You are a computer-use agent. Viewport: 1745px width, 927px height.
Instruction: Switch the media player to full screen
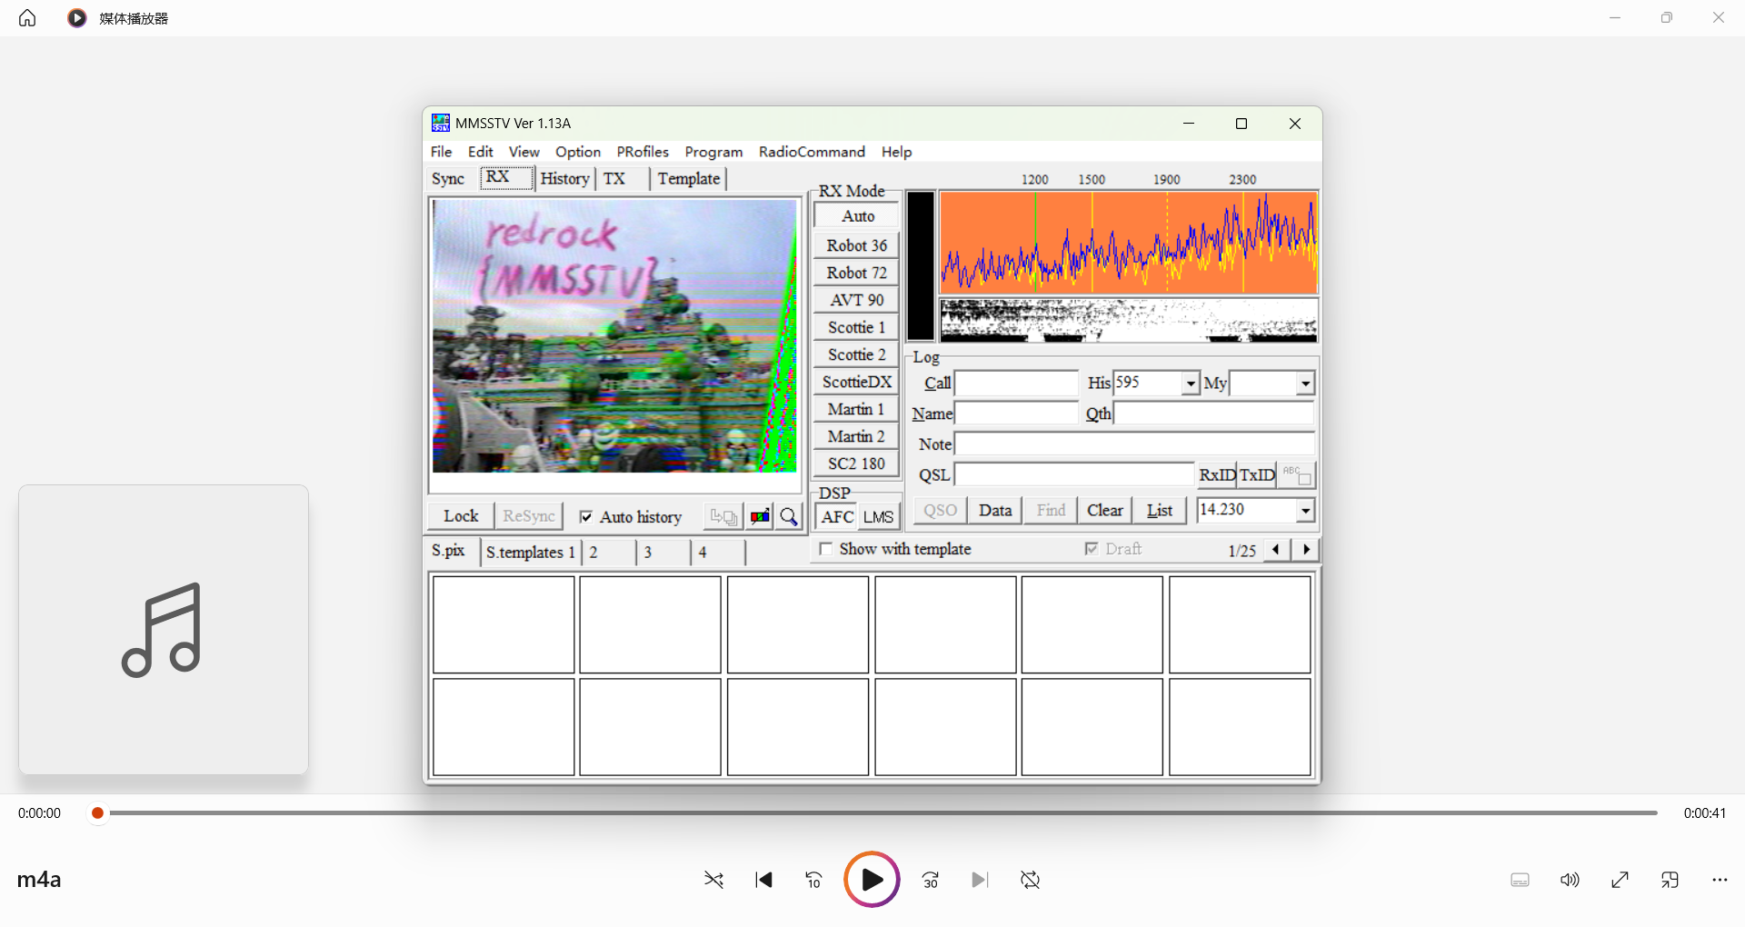click(x=1620, y=880)
